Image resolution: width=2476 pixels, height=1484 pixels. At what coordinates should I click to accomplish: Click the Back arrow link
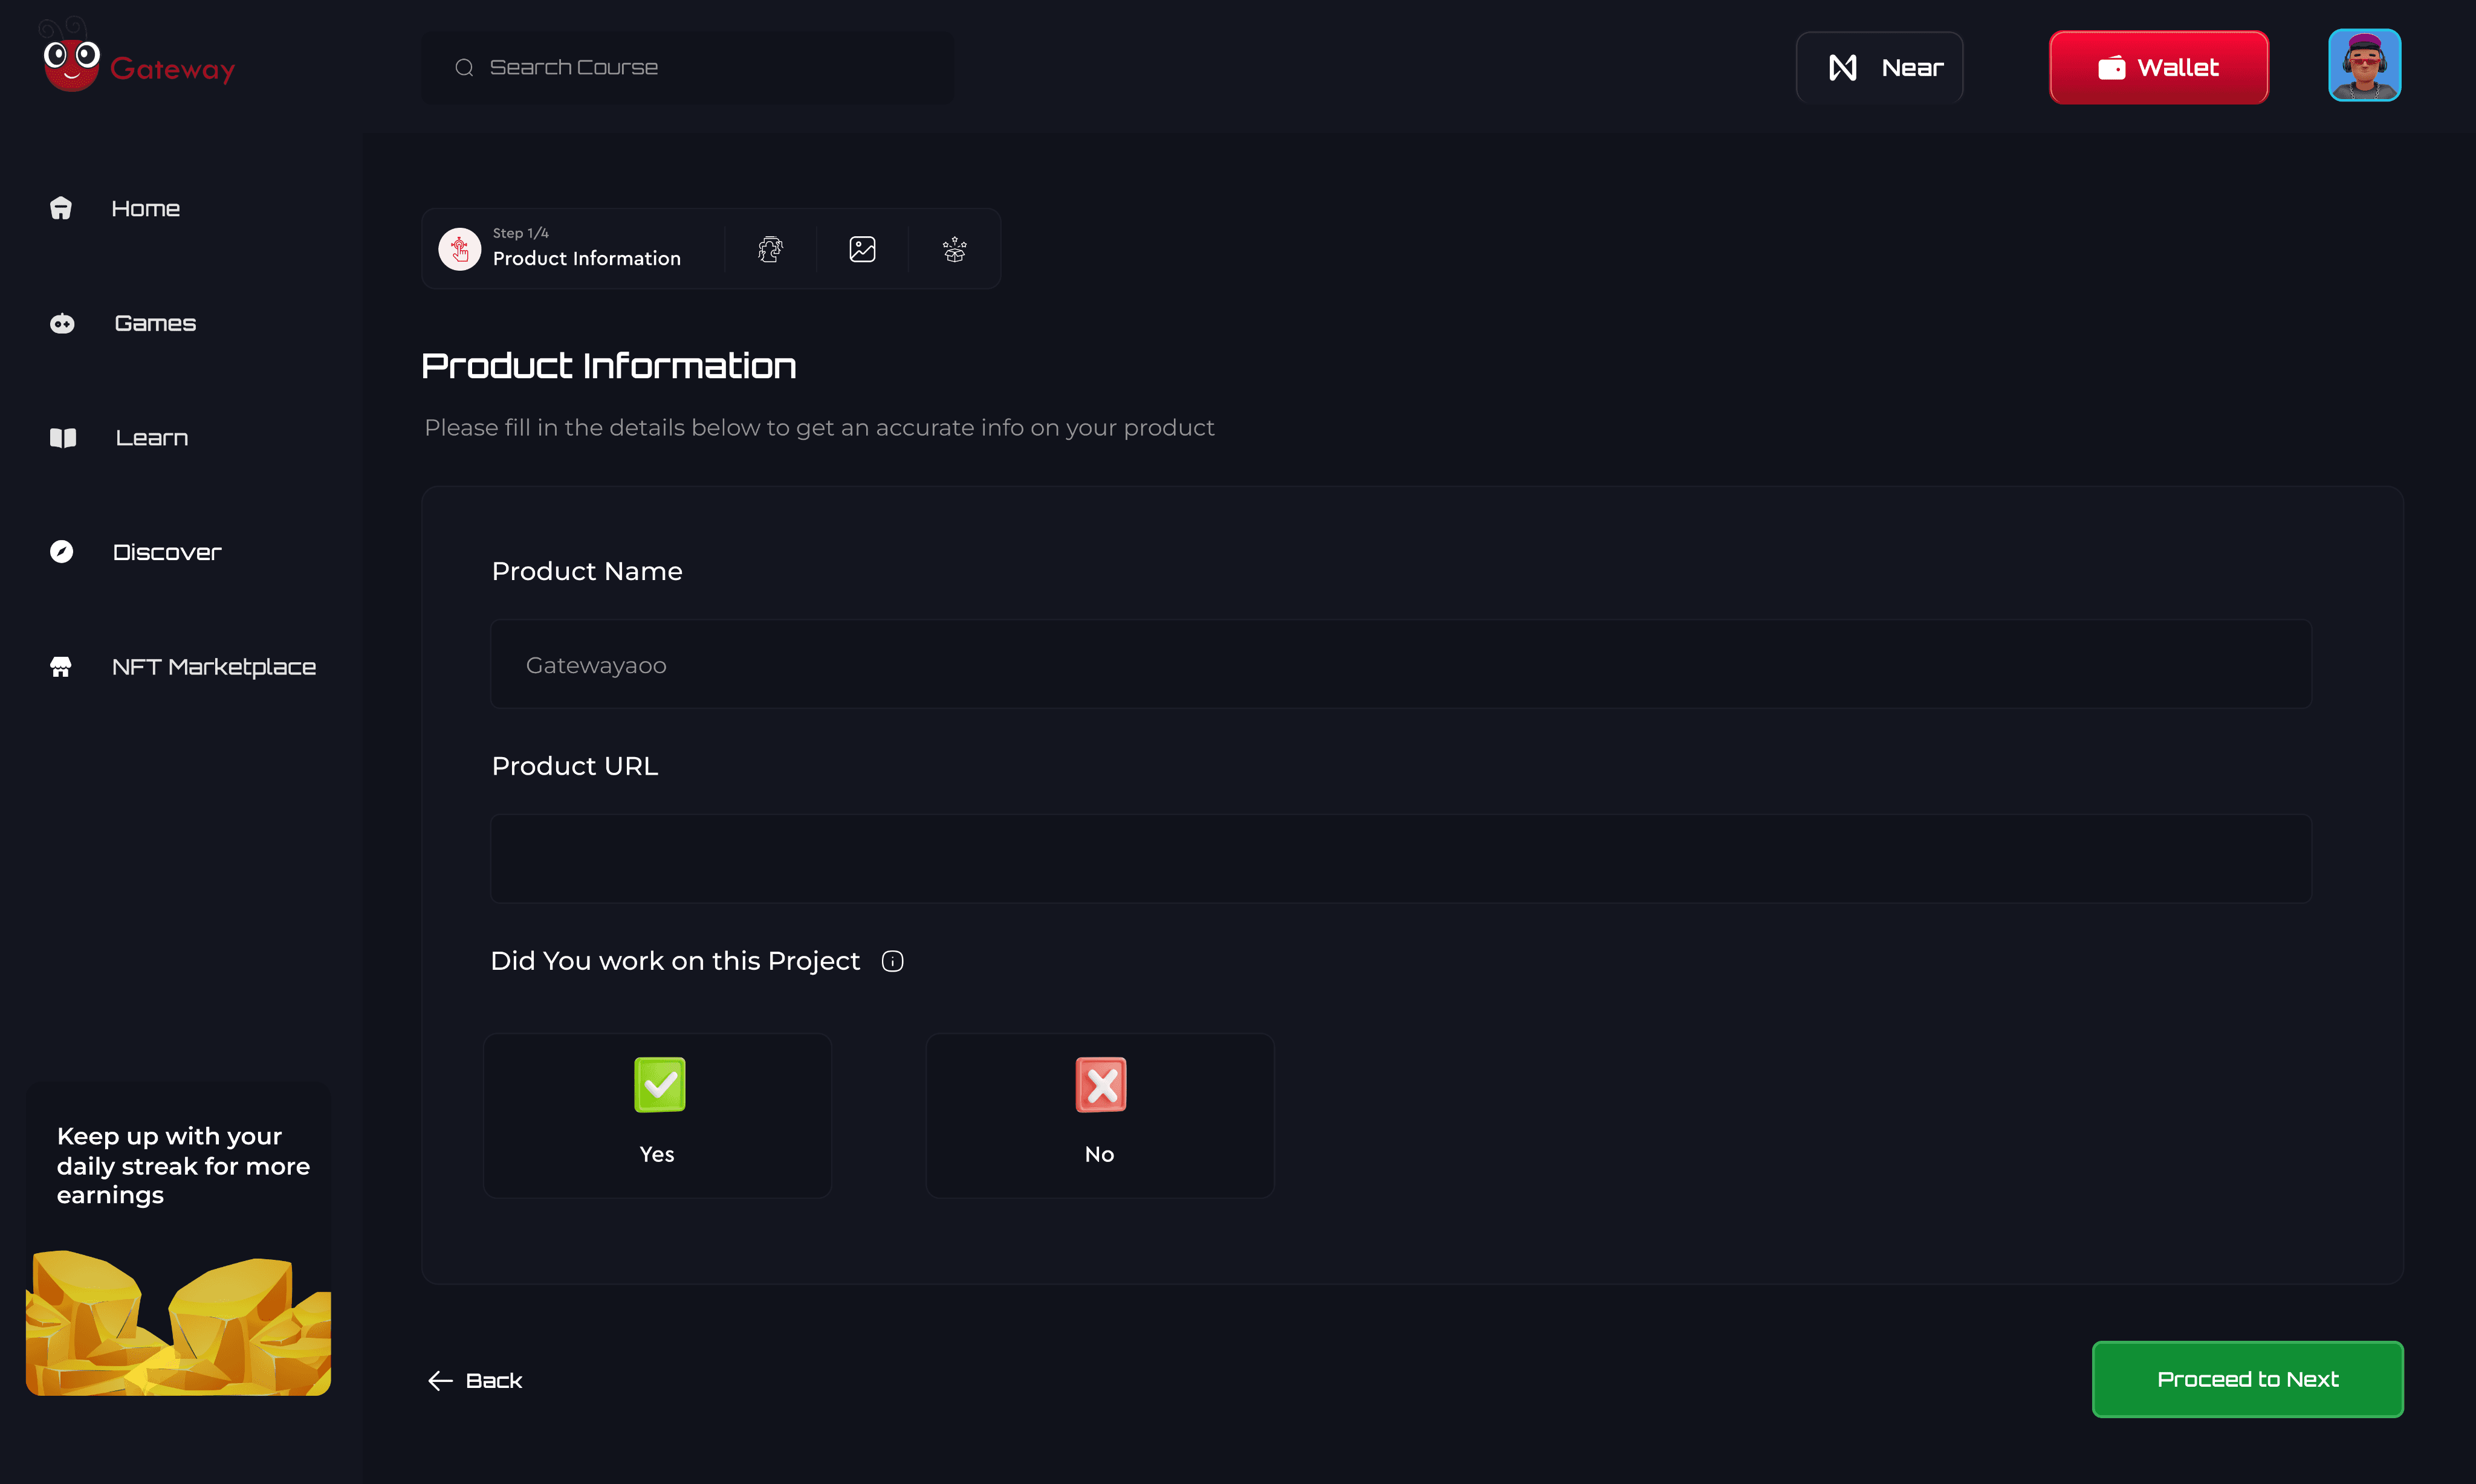475,1380
